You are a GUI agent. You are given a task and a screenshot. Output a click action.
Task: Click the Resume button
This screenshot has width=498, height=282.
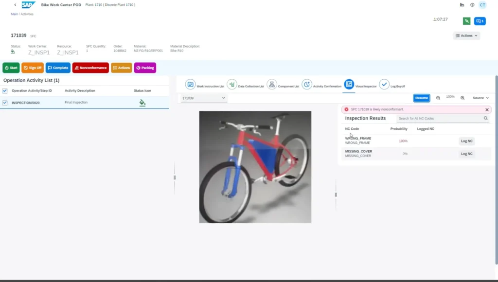(422, 98)
